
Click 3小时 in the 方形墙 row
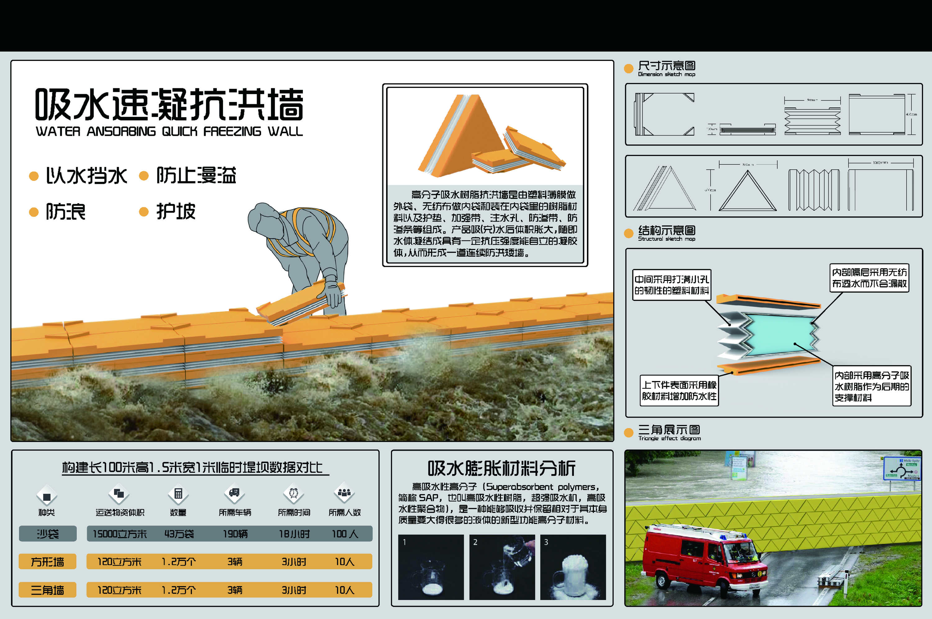point(294,562)
